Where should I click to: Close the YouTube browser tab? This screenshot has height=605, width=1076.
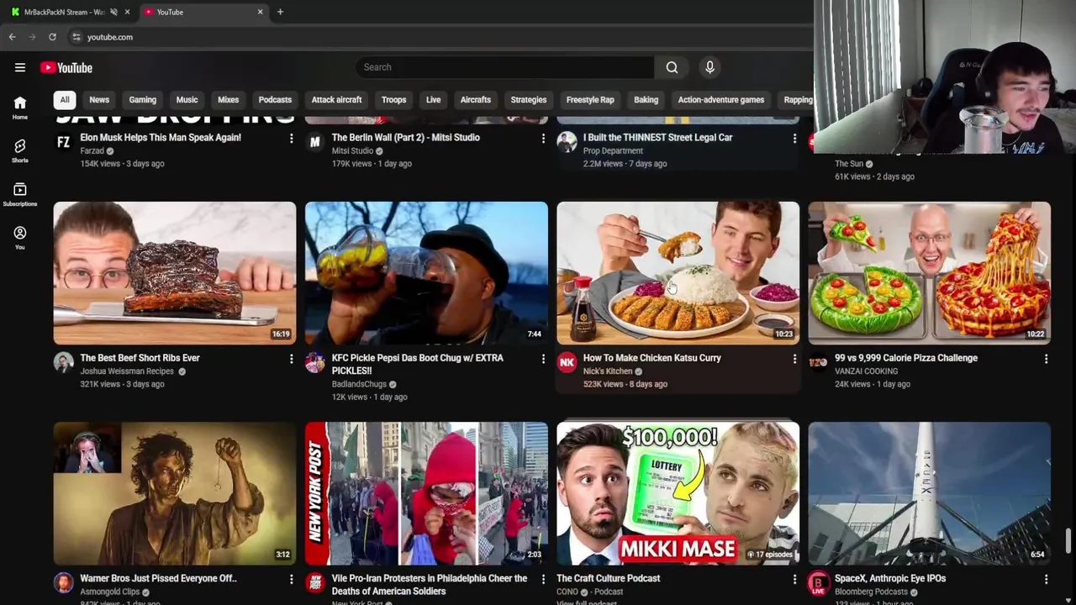[260, 12]
